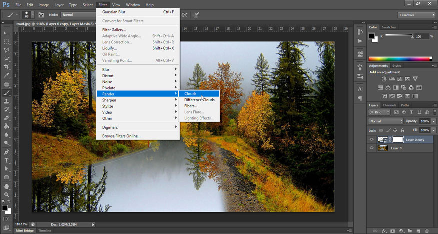
Task: Switch to the Channels tab
Action: click(x=389, y=105)
